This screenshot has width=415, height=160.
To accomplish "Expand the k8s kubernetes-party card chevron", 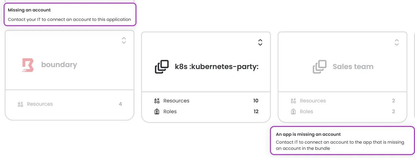I will [260, 42].
